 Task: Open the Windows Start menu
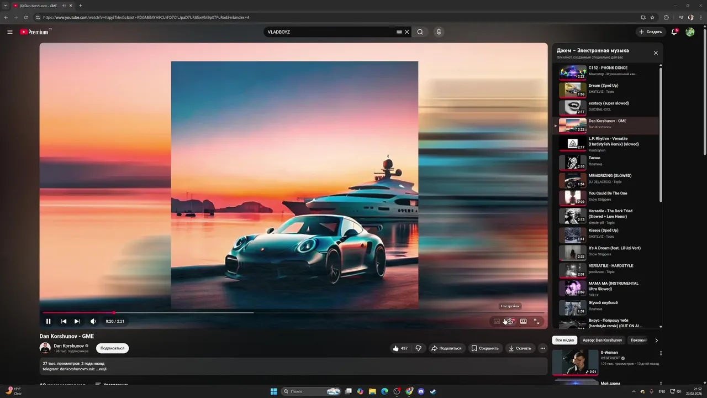coord(273,391)
